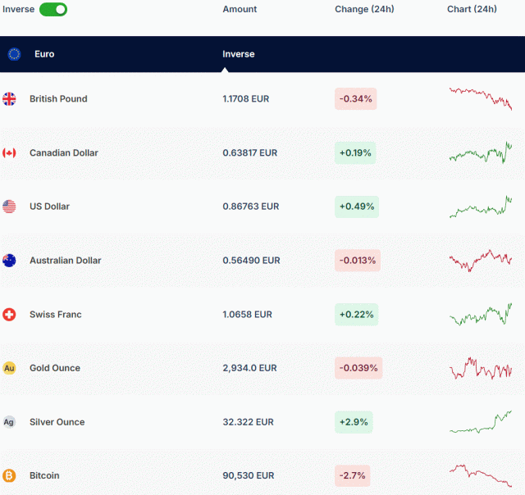Click the Bitcoin -2.7% change badge
This screenshot has height=495, width=525.
354,475
